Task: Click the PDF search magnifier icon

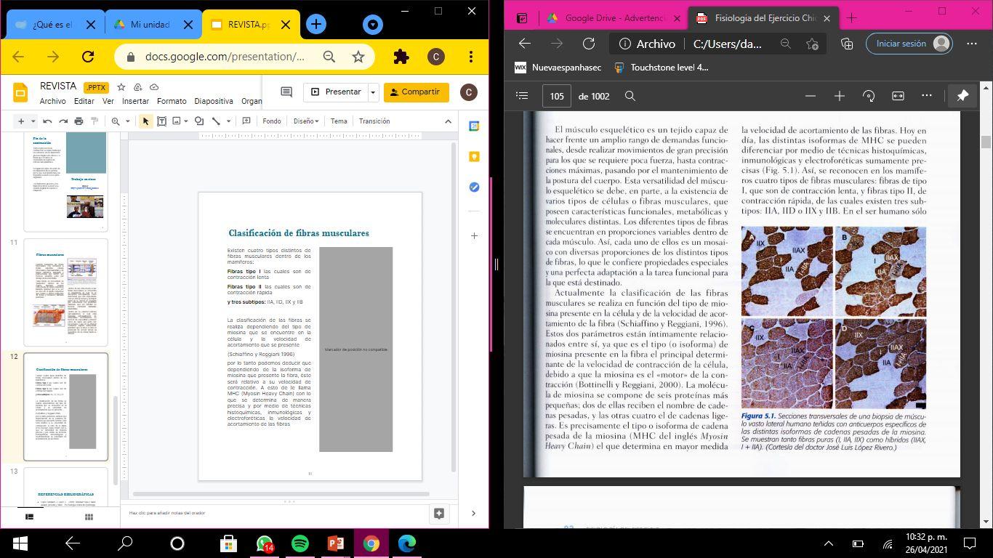Action: tap(630, 96)
